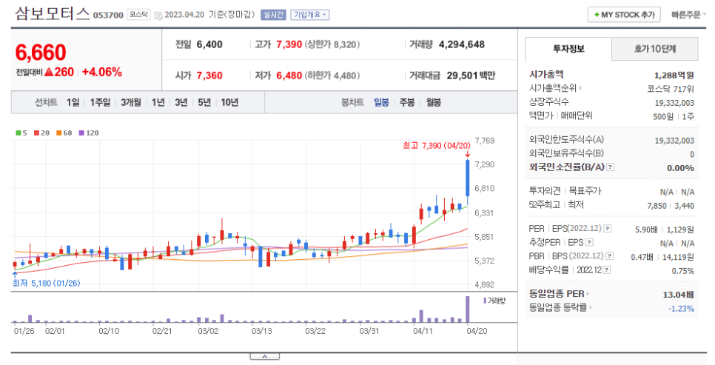
Task: Click the help icon next to 추정PER EPS
Action: [589, 242]
